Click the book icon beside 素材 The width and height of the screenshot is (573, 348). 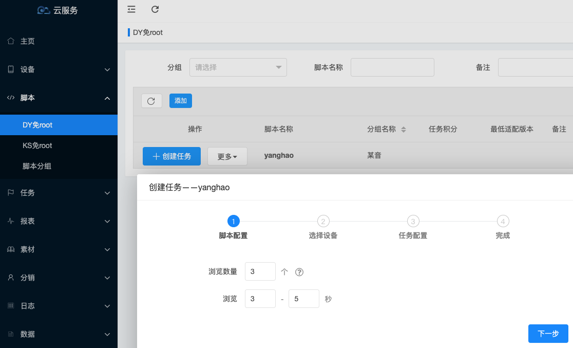11,249
